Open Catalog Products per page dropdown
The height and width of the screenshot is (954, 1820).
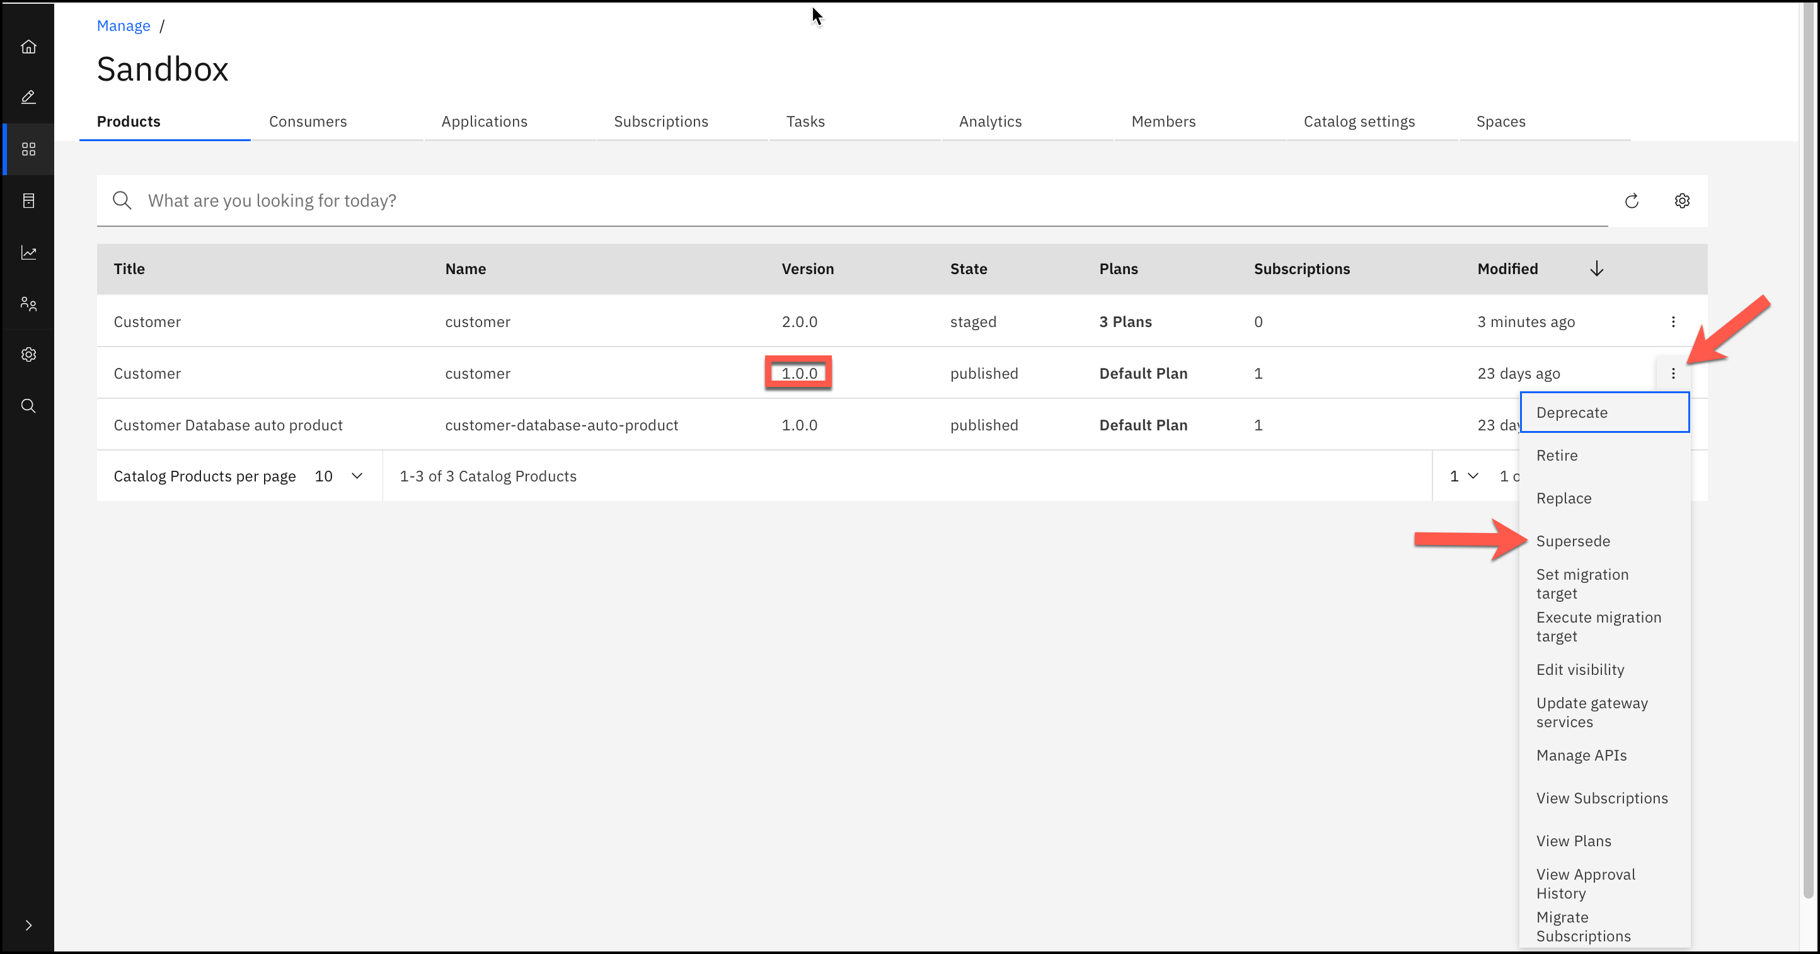(x=338, y=476)
